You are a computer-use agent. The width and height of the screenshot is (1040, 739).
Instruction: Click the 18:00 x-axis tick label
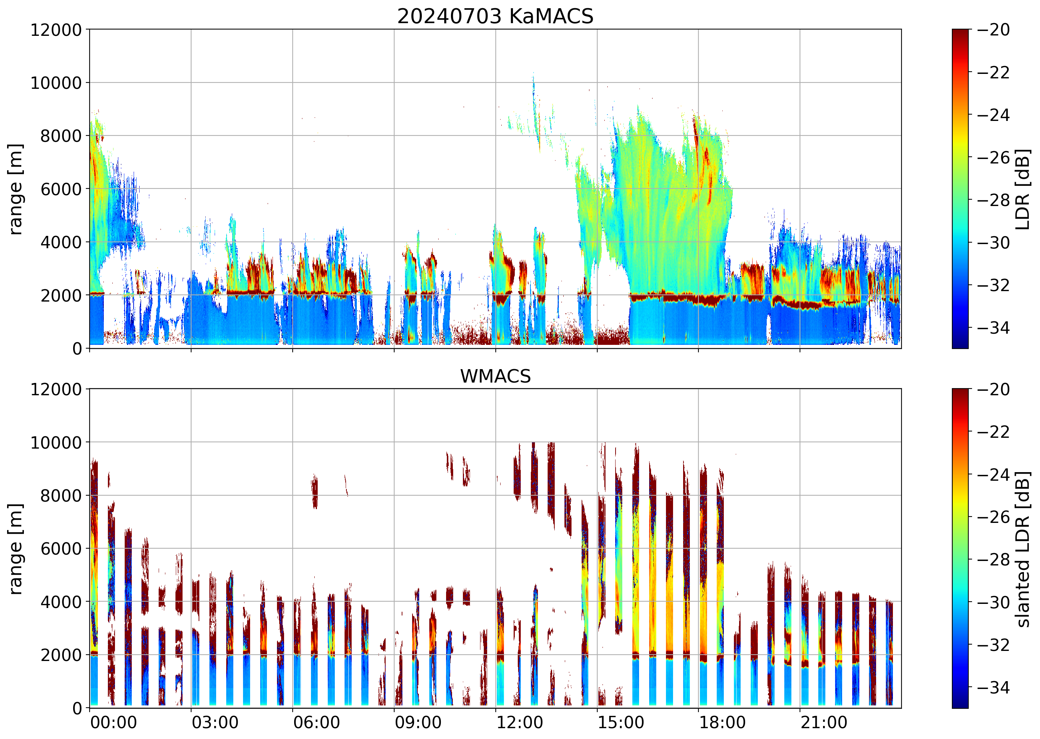(x=722, y=722)
